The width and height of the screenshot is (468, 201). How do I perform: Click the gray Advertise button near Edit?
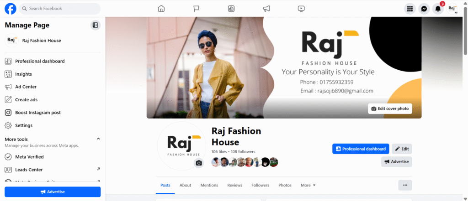(396, 162)
